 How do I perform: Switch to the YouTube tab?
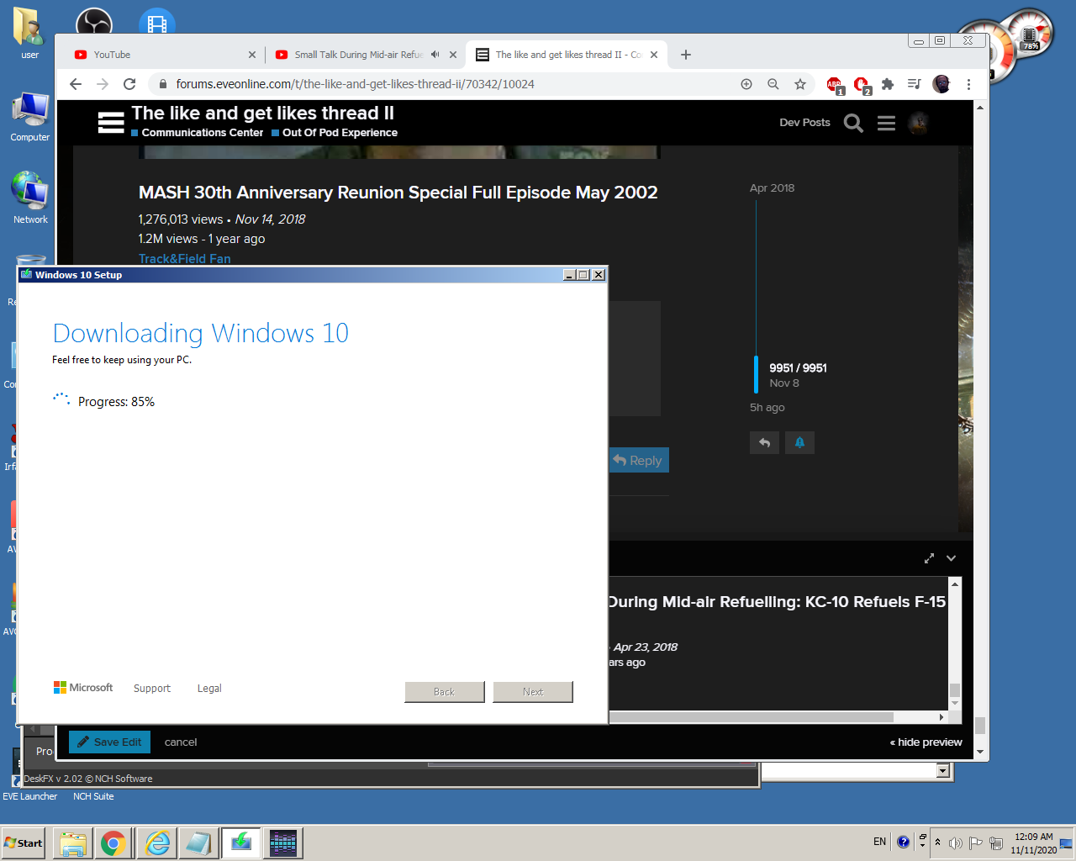click(160, 55)
